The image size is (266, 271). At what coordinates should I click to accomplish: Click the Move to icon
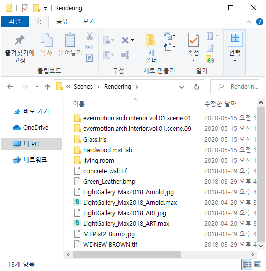(106, 40)
